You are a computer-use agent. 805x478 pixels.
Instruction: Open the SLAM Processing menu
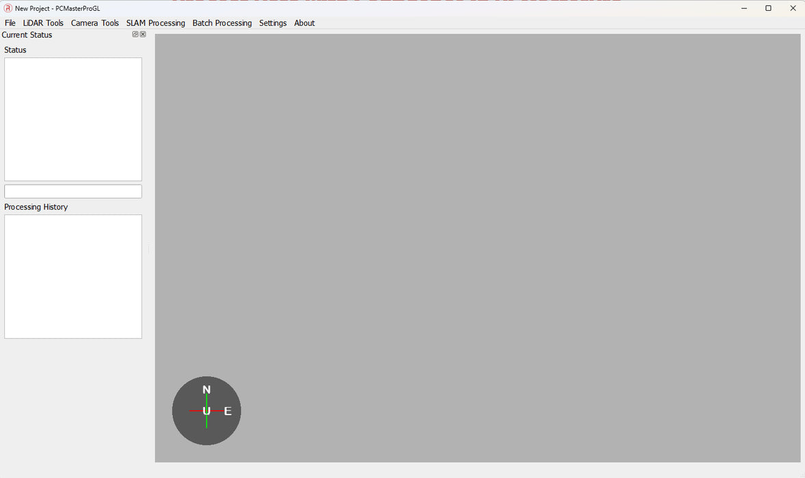pyautogui.click(x=155, y=23)
